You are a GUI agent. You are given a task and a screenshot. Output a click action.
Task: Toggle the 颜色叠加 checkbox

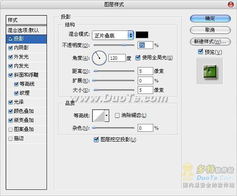[x=10, y=111]
